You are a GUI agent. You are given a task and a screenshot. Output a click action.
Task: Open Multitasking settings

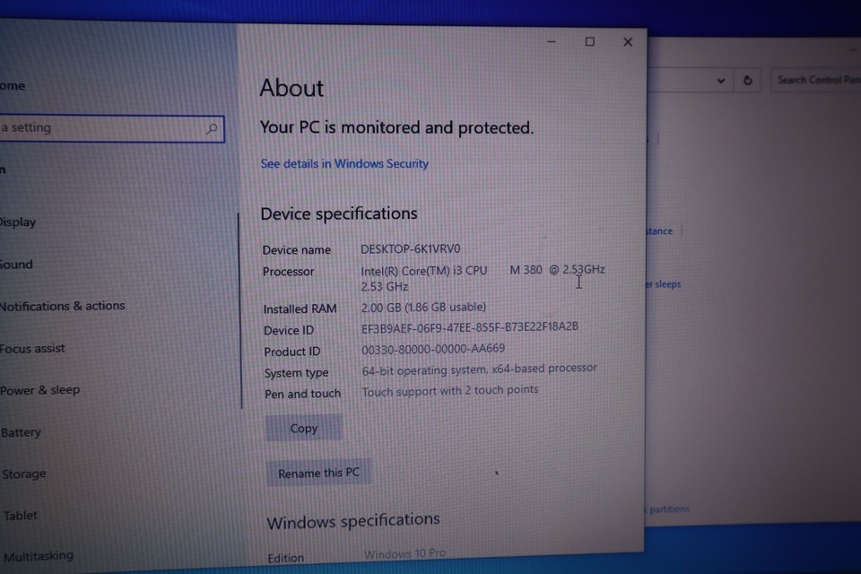[39, 556]
